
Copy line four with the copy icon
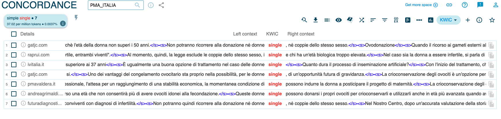[x=491, y=75]
